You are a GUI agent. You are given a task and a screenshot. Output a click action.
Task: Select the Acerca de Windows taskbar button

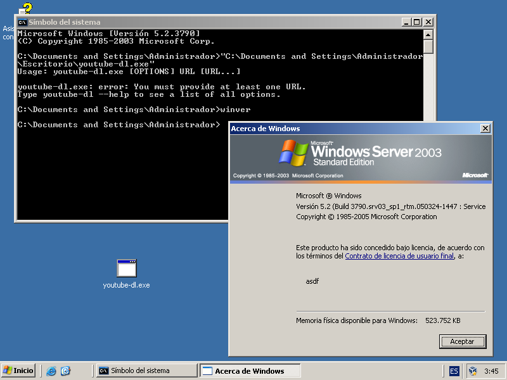(250, 370)
